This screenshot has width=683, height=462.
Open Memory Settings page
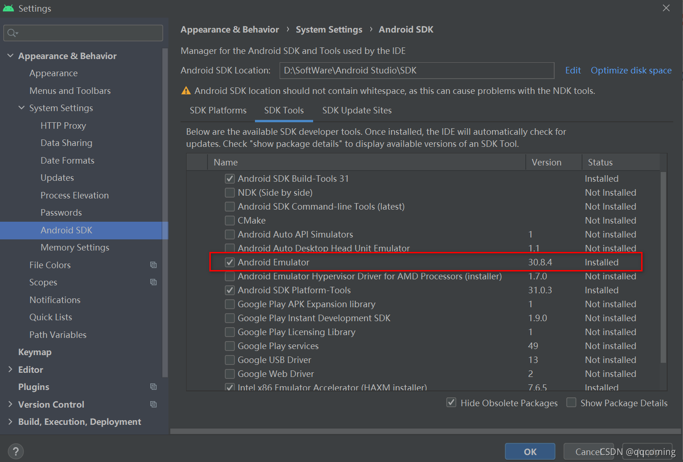pyautogui.click(x=75, y=247)
